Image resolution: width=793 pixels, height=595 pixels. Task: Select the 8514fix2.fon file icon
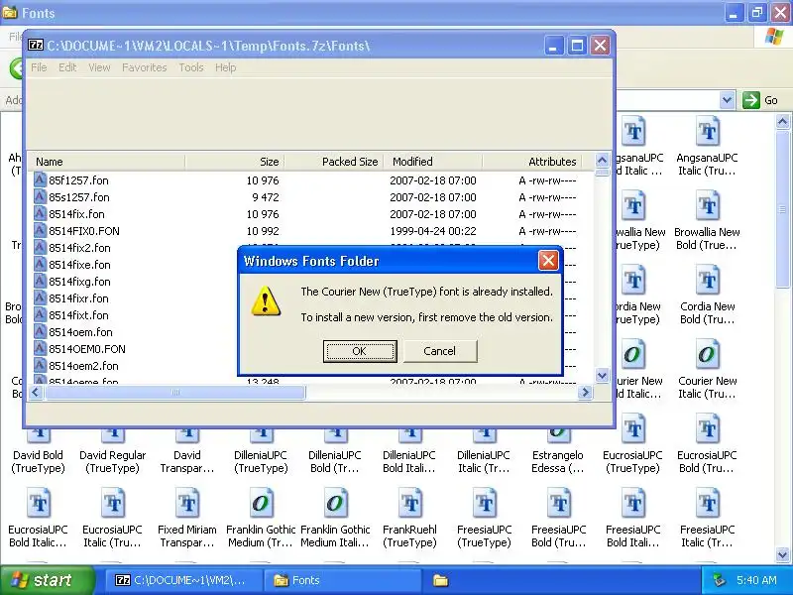click(40, 247)
